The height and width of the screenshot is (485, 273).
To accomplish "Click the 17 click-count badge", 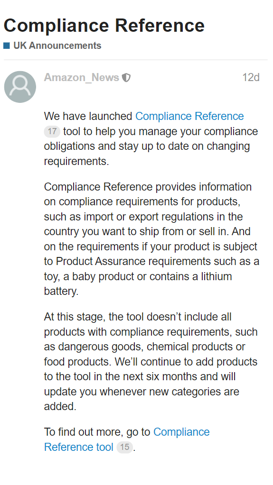I will tap(52, 131).
